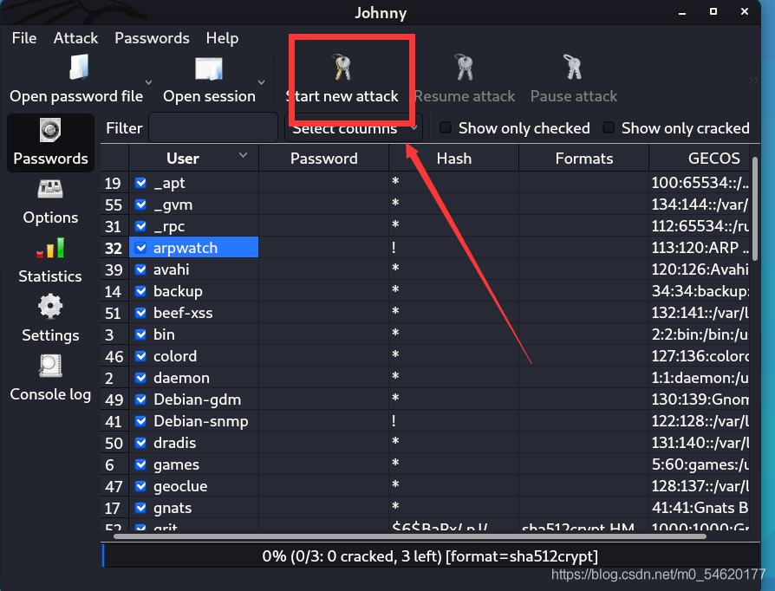Enable Show only cracked checkbox
The height and width of the screenshot is (591, 775).
coord(609,128)
